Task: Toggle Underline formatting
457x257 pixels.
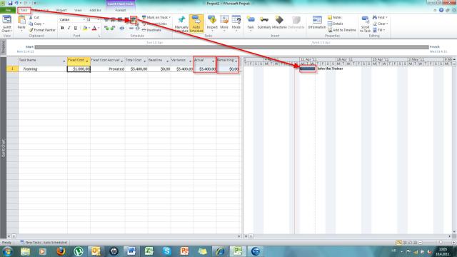Action: click(76, 28)
